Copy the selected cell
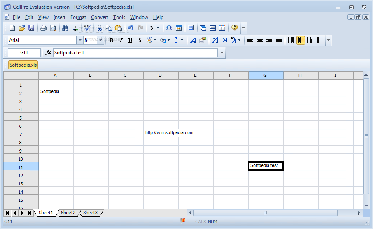 [109, 28]
